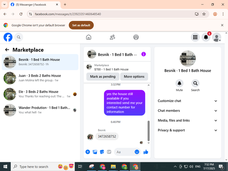This screenshot has width=228, height=171.
Task: Open Ele 3 Beds 2 Baths House conversation
Action: click(x=40, y=94)
